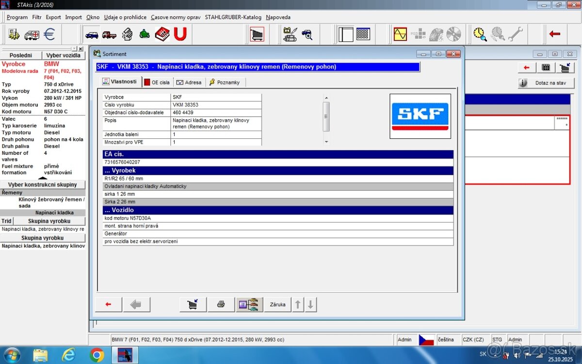
Task: Click the Zaruka button
Action: tap(277, 304)
